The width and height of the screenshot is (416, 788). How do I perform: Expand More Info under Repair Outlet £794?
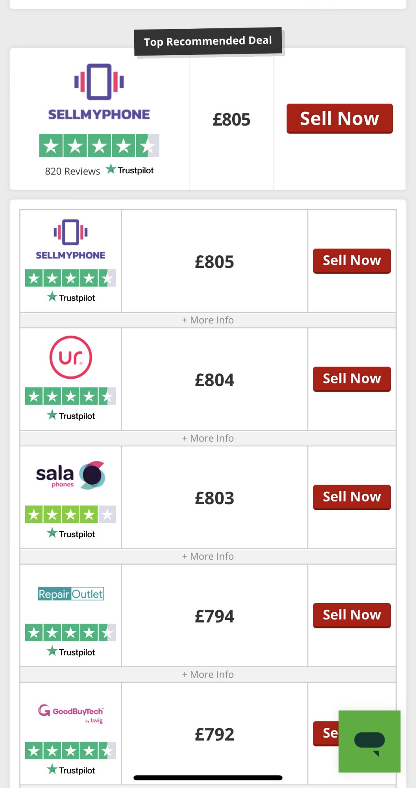[x=208, y=675]
